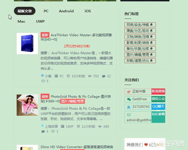Open the 新浪微博 follow button
188x150 pixels.
[x=158, y=91]
